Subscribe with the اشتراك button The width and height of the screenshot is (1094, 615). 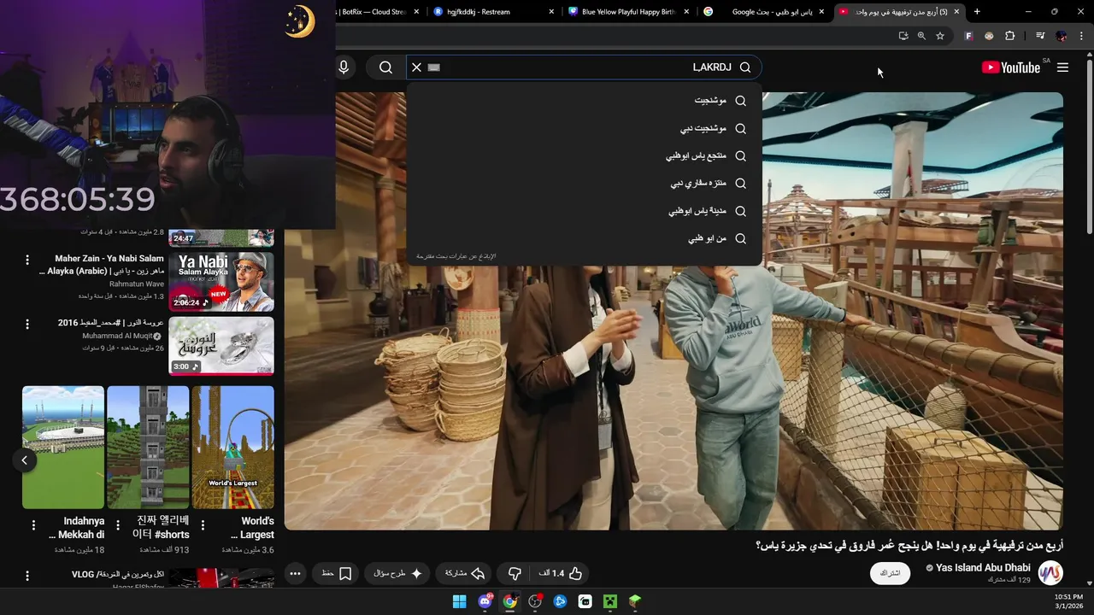point(891,573)
